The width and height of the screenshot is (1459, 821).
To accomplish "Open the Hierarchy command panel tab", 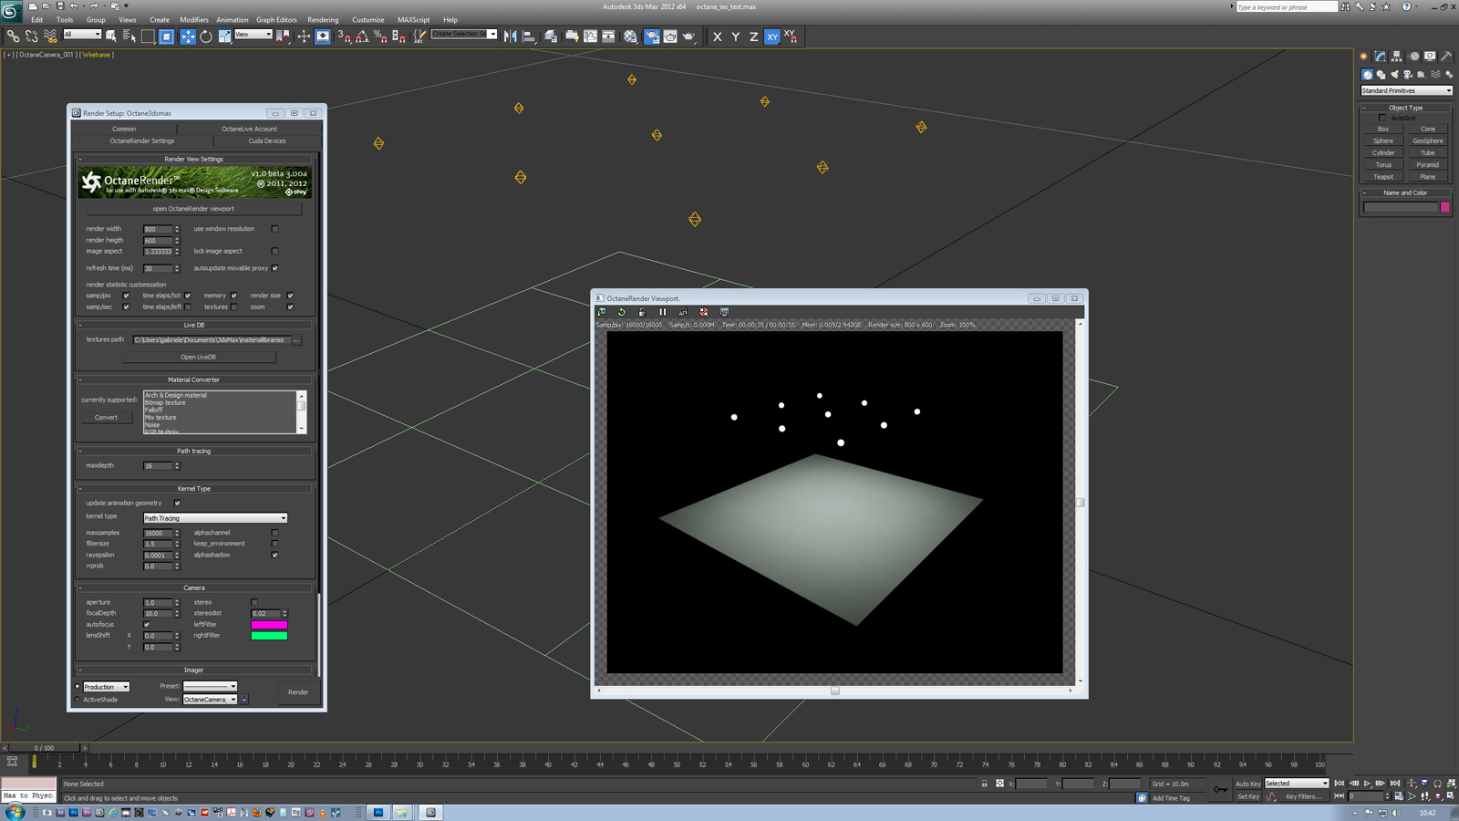I will pyautogui.click(x=1397, y=57).
